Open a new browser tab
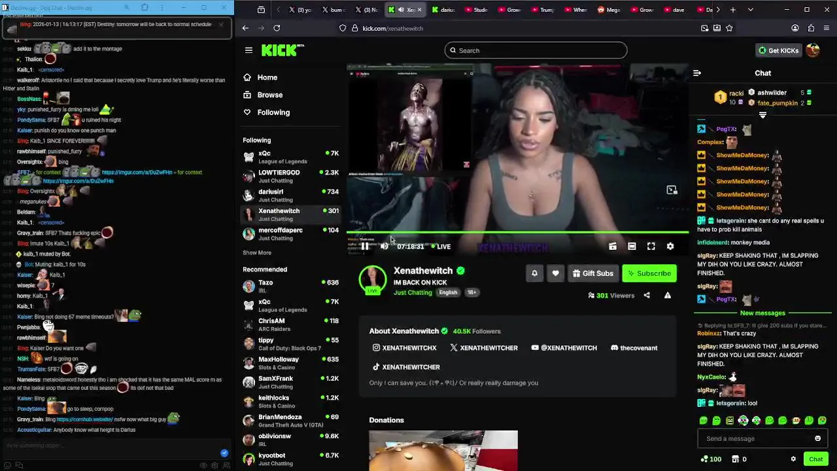Screen dimensions: 837x471 coord(733,10)
